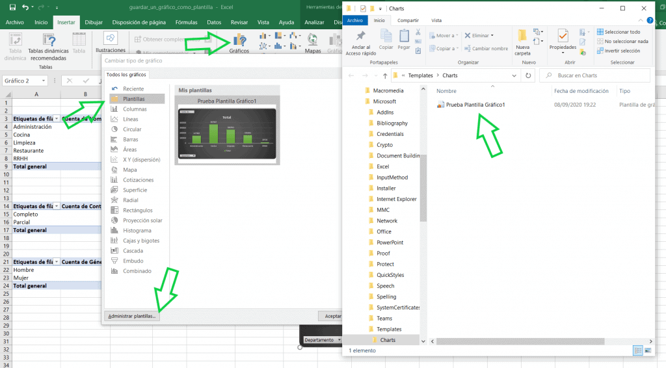Click No seleccionar nada in Explorer
Viewport: 666px width, 368px height.
click(x=622, y=41)
